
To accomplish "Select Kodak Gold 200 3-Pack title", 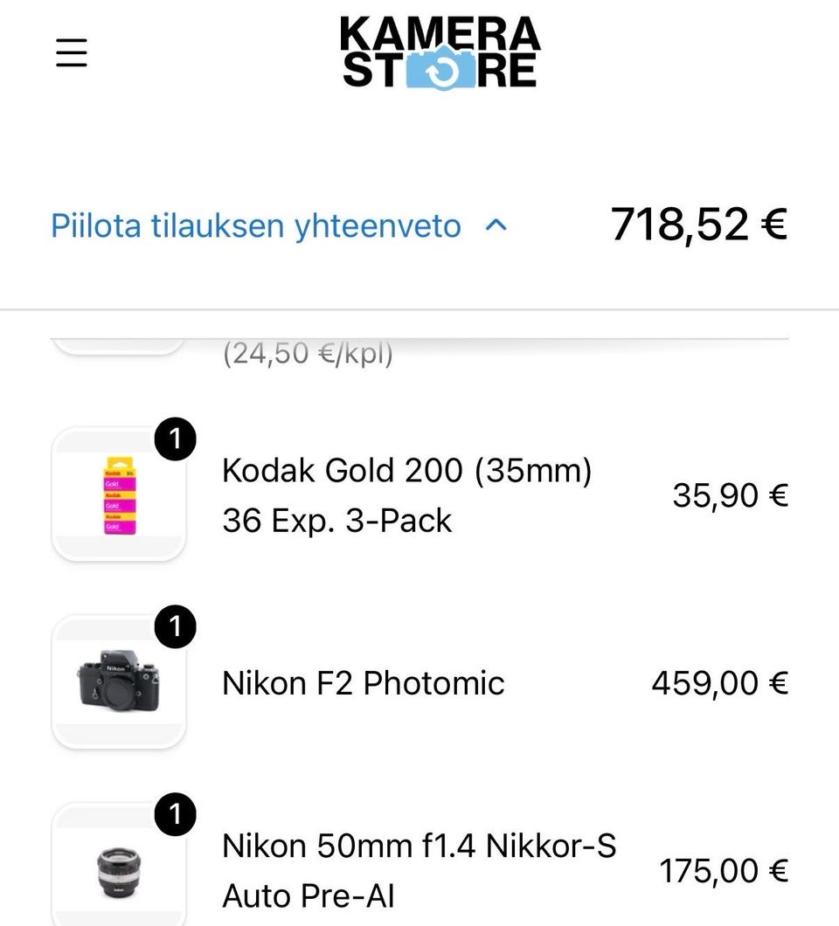I will coord(407,495).
